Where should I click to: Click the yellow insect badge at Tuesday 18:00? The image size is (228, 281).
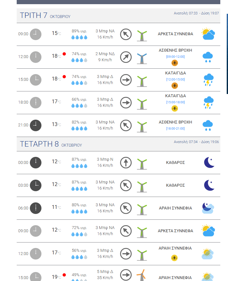(175, 108)
